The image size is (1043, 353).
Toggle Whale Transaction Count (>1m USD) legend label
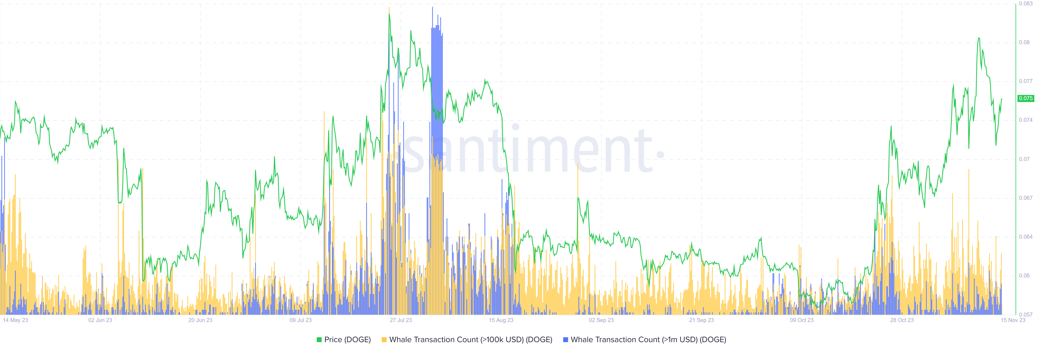pyautogui.click(x=648, y=340)
